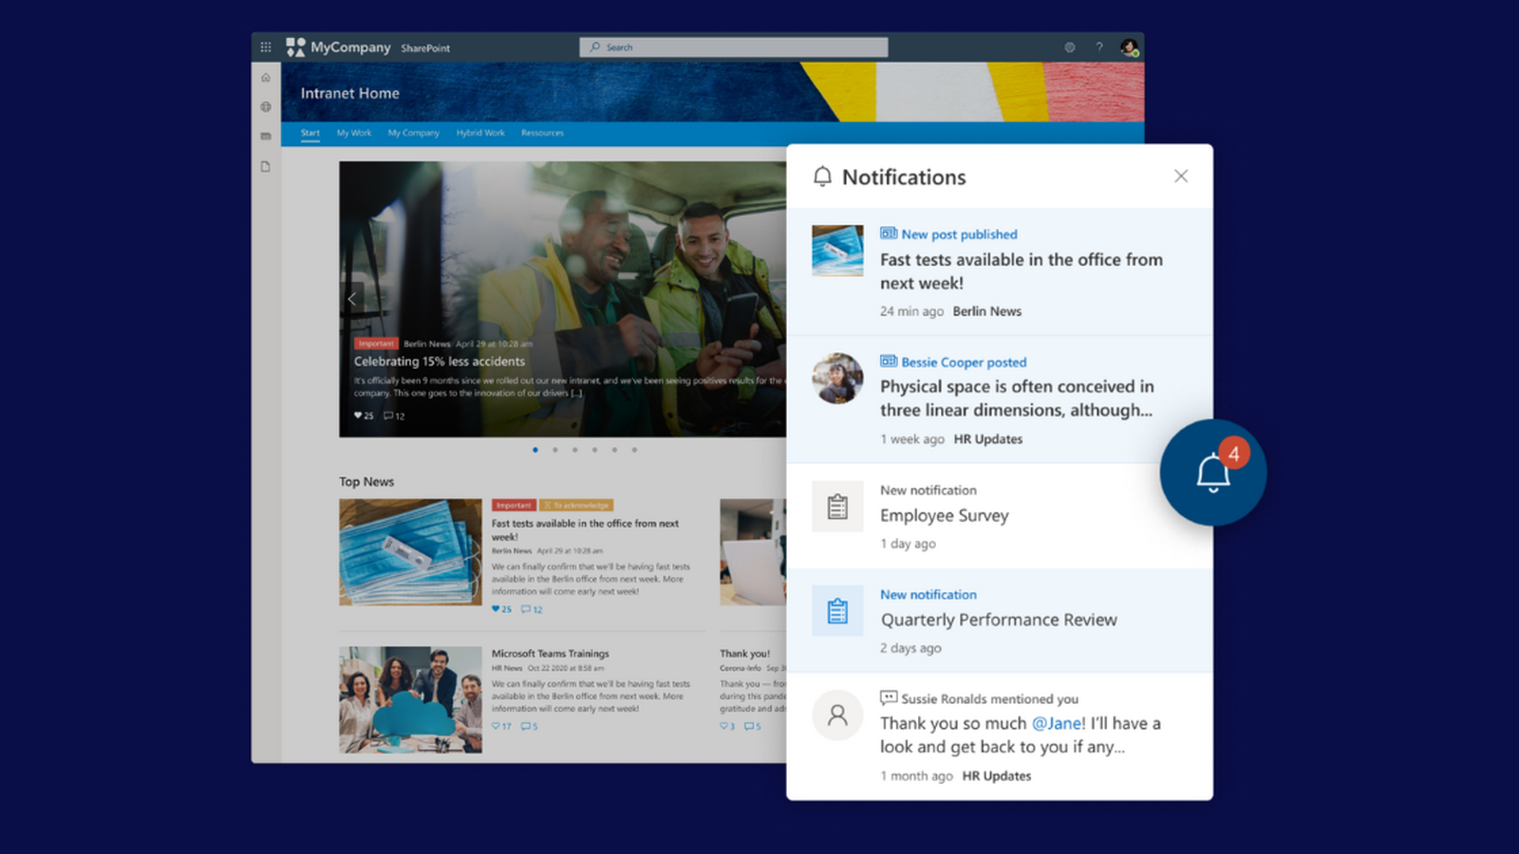Click the round bell button with badge 4
This screenshot has height=854, width=1519.
tap(1213, 473)
